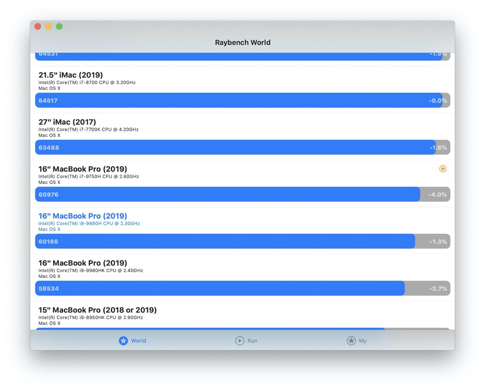
Task: Maximize the window with green button
Action: click(x=59, y=26)
